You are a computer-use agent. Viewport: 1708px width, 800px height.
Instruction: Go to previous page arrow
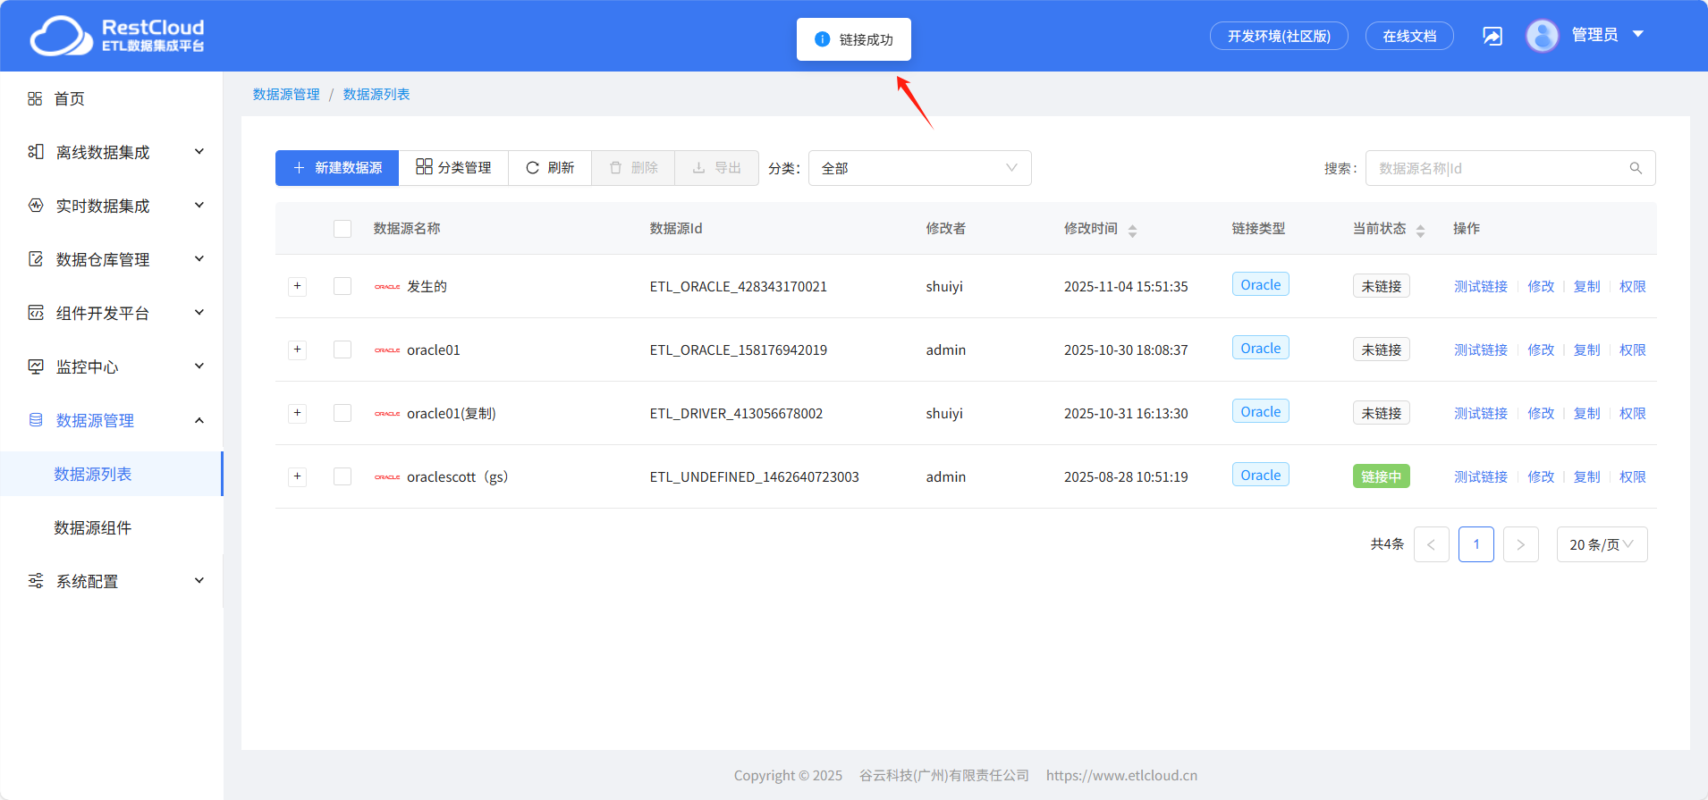[x=1432, y=544]
